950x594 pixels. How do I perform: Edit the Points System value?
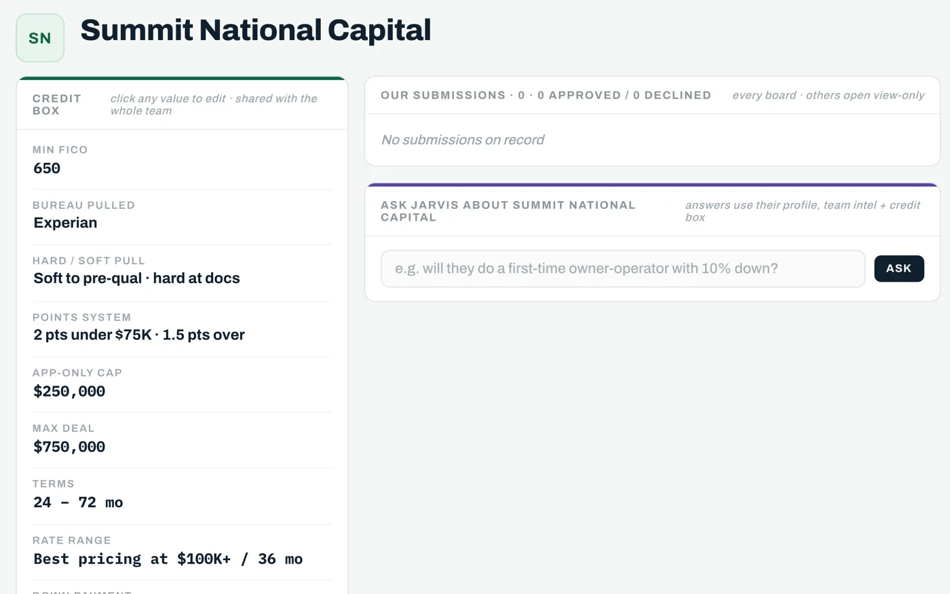139,335
